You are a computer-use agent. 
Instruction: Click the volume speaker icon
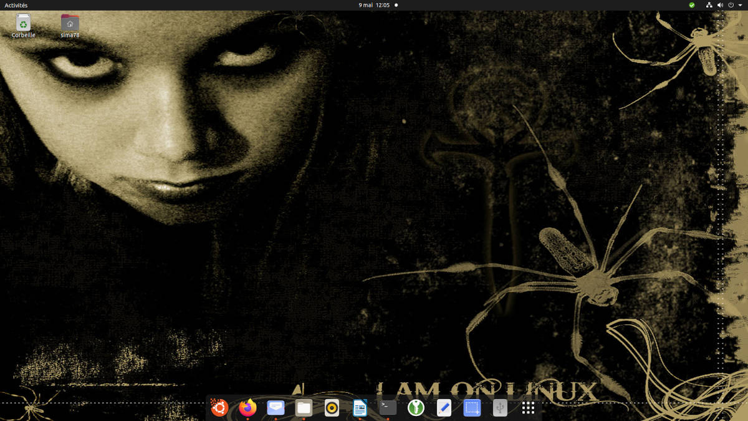pyautogui.click(x=720, y=5)
